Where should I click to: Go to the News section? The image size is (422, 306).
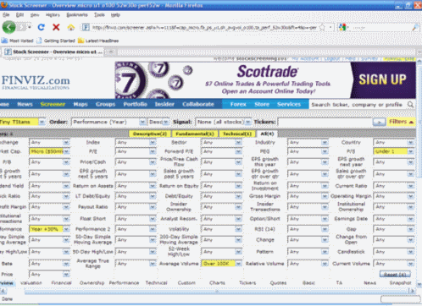pos(25,104)
